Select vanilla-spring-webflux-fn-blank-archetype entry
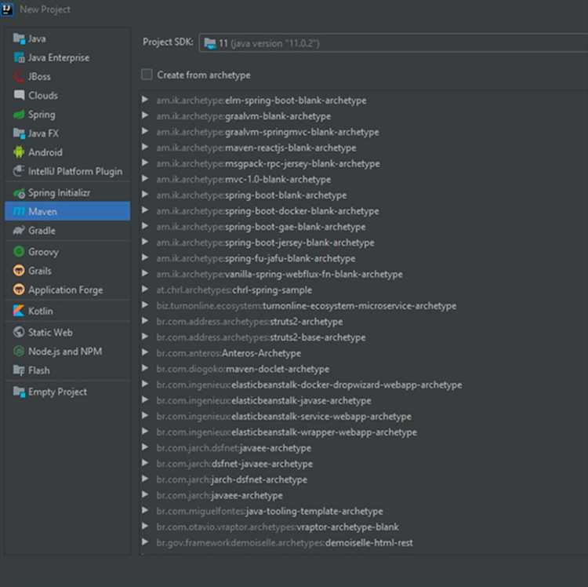588x587 pixels. pyautogui.click(x=280, y=274)
